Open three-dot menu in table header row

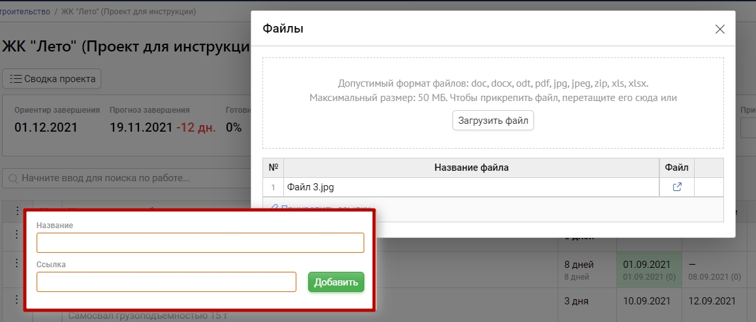tap(17, 211)
